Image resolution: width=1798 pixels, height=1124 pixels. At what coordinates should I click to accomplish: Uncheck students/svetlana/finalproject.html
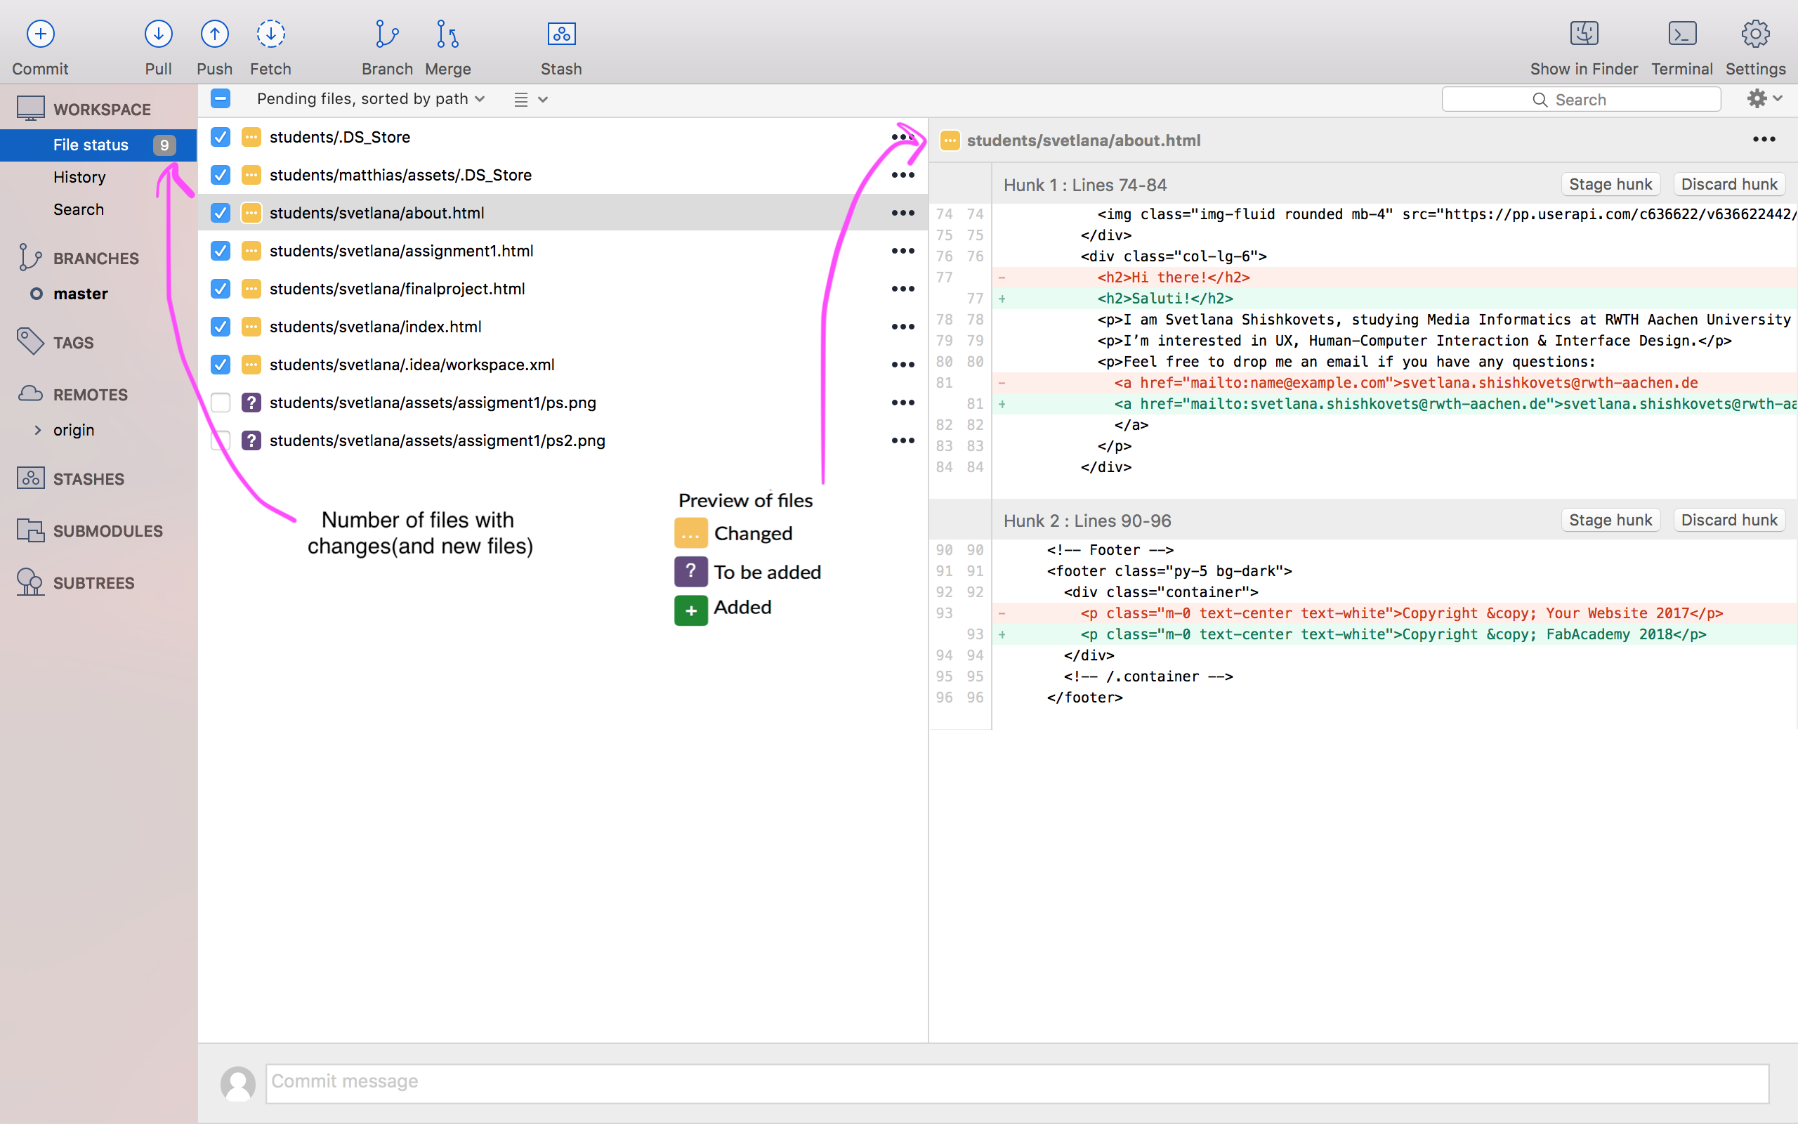click(x=220, y=289)
